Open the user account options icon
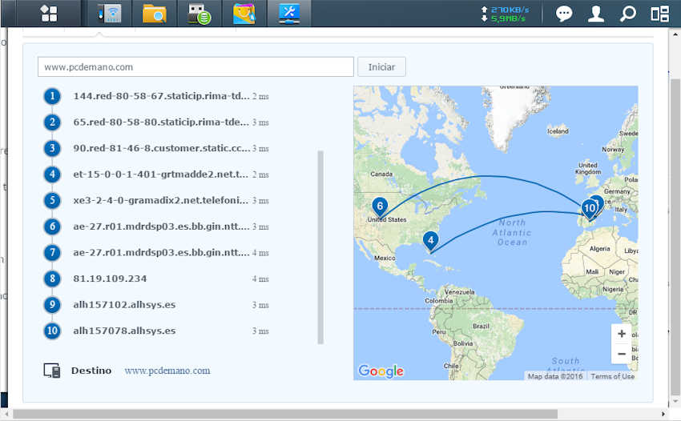This screenshot has height=421, width=681. coord(596,14)
